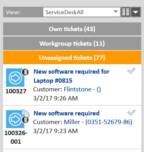This screenshot has width=144, height=152.
Task: Toggle the checkmark on ticket 100326-001
Action: [x=131, y=113]
